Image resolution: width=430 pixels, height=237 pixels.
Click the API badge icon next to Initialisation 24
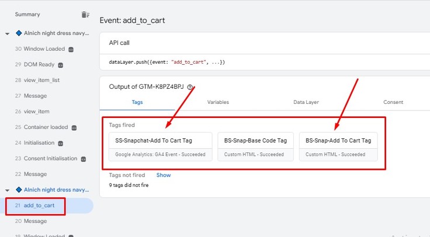pos(61,143)
